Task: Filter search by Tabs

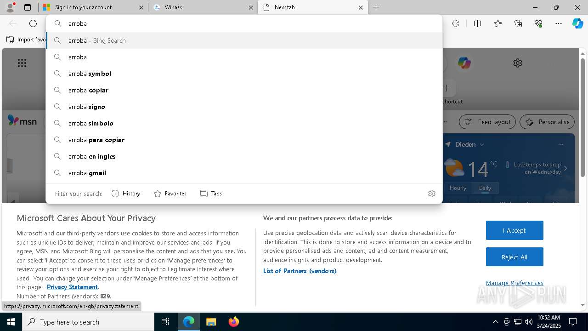Action: (211, 194)
